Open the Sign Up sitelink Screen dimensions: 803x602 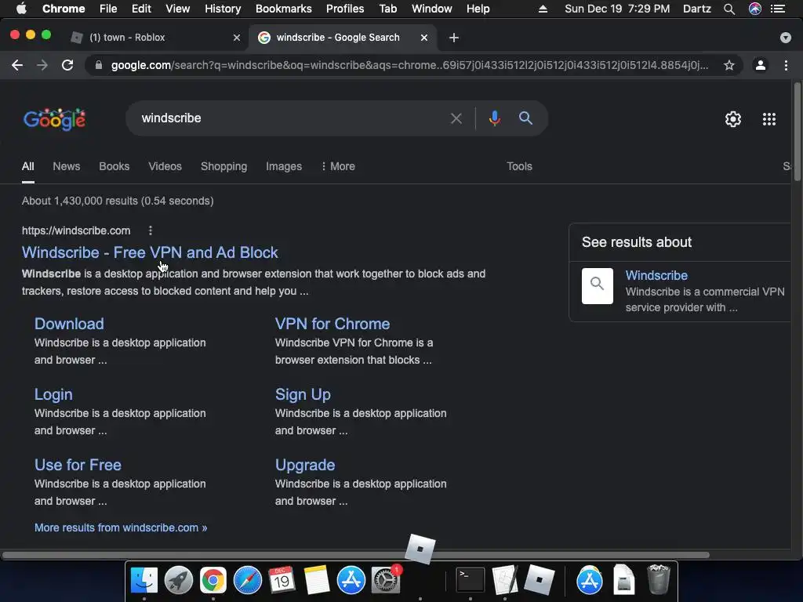303,394
